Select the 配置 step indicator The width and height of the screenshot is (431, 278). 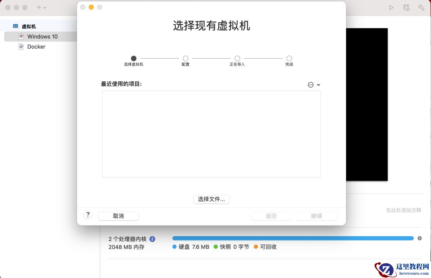185,58
